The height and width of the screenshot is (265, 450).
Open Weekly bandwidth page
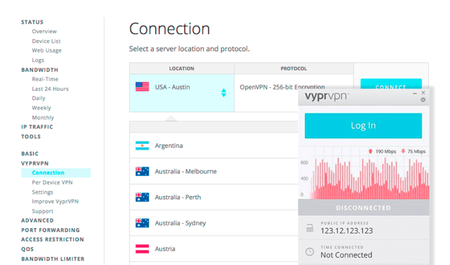[41, 108]
